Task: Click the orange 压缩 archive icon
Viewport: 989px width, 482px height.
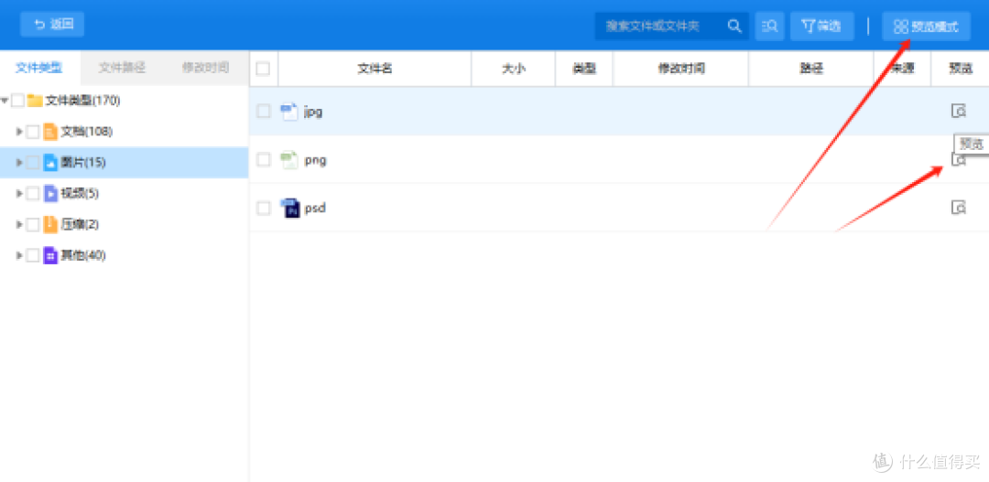Action: tap(50, 224)
